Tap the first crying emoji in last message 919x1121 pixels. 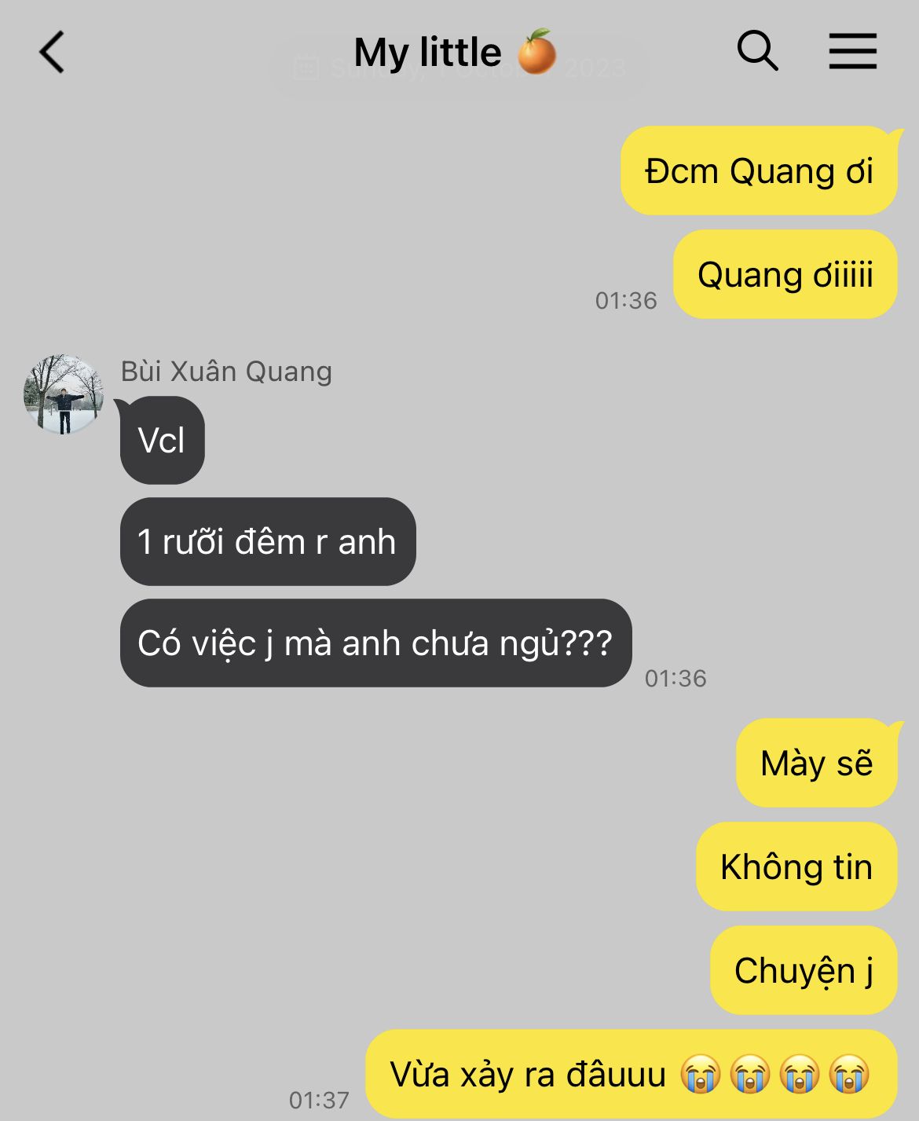click(x=700, y=1074)
